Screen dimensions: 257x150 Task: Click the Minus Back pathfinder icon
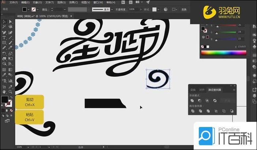pos(231,111)
